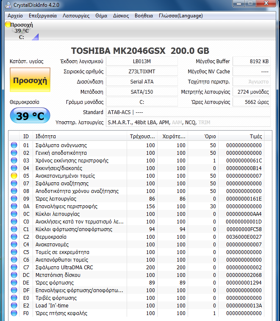
Task: Click the blue status dot for ID 03
Action: [x=14, y=160]
